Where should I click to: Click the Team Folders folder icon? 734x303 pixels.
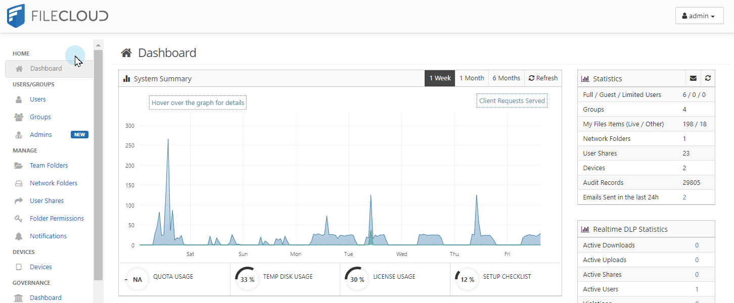point(19,166)
